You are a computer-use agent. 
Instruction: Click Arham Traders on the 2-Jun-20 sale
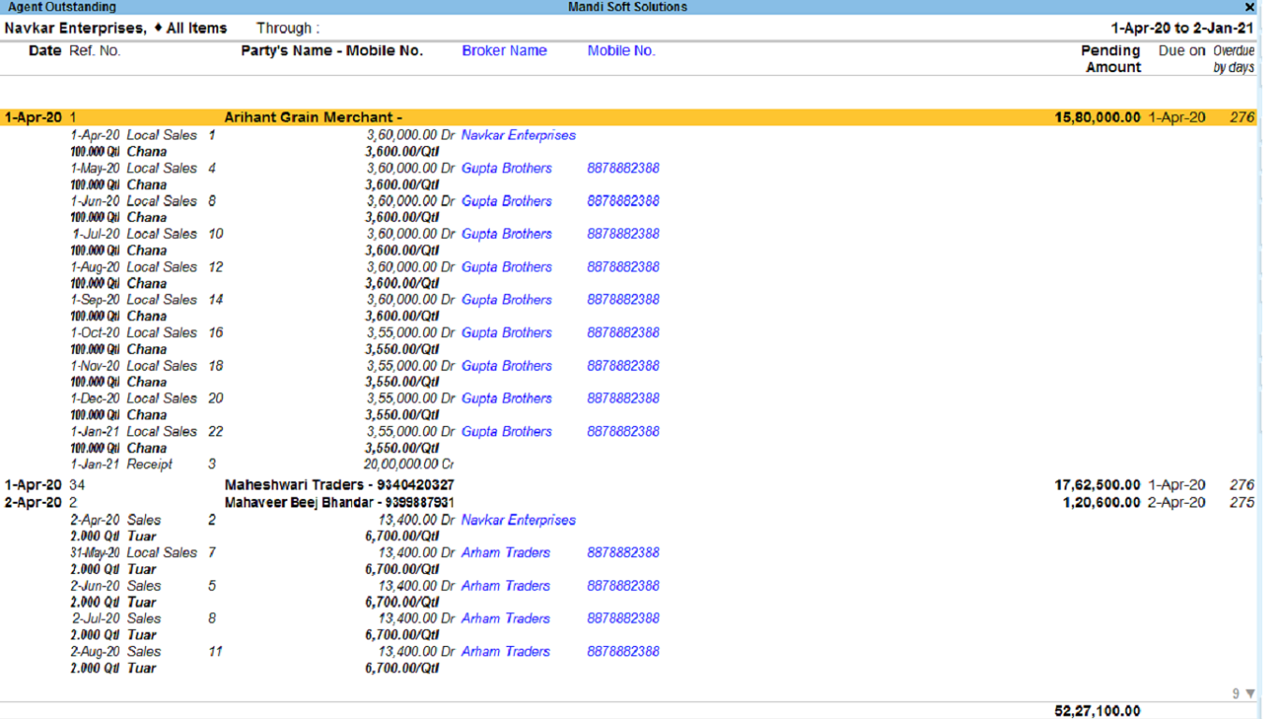506,586
